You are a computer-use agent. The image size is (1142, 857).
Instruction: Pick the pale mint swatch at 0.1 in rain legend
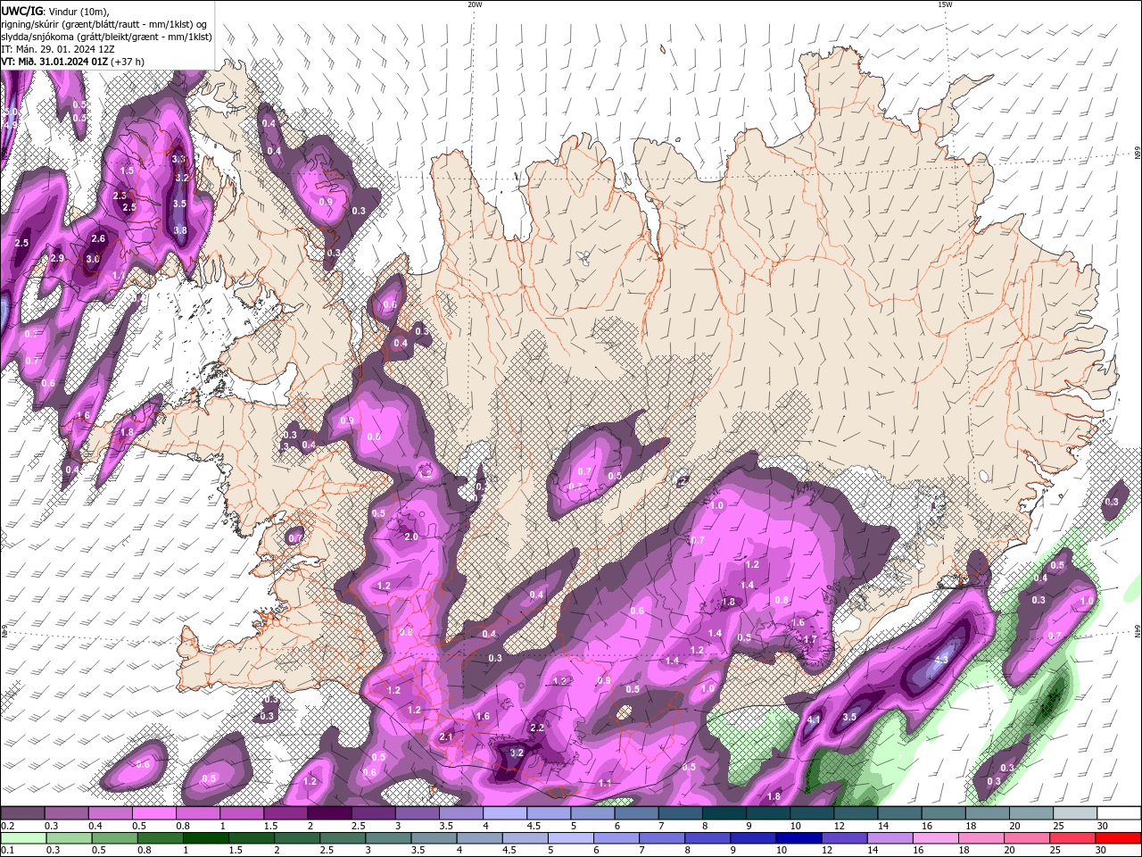point(22,838)
